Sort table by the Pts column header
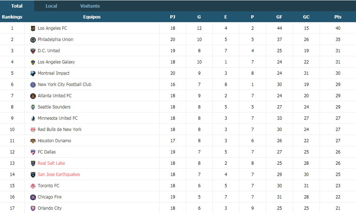 pyautogui.click(x=338, y=17)
